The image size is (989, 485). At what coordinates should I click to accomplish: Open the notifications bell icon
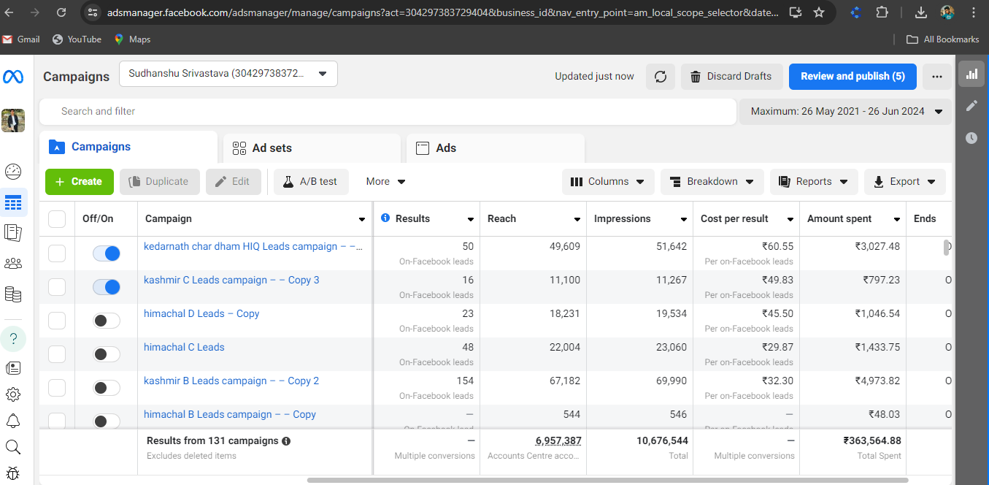pos(13,421)
